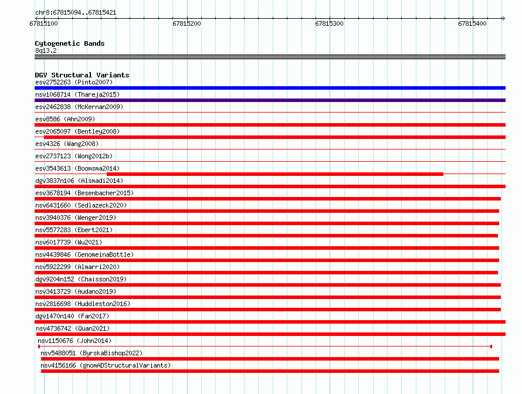This screenshot has width=522, height=394.
Task: Click the red Alsmadi2014 variant bar
Action: click(270, 186)
